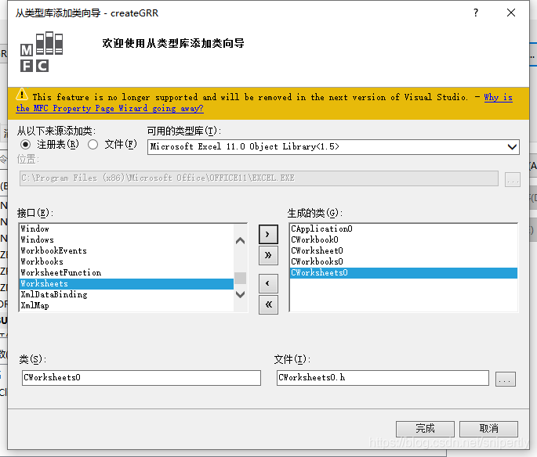Select CWorkbook0 in generated classes
This screenshot has height=457, width=537.
click(x=404, y=239)
